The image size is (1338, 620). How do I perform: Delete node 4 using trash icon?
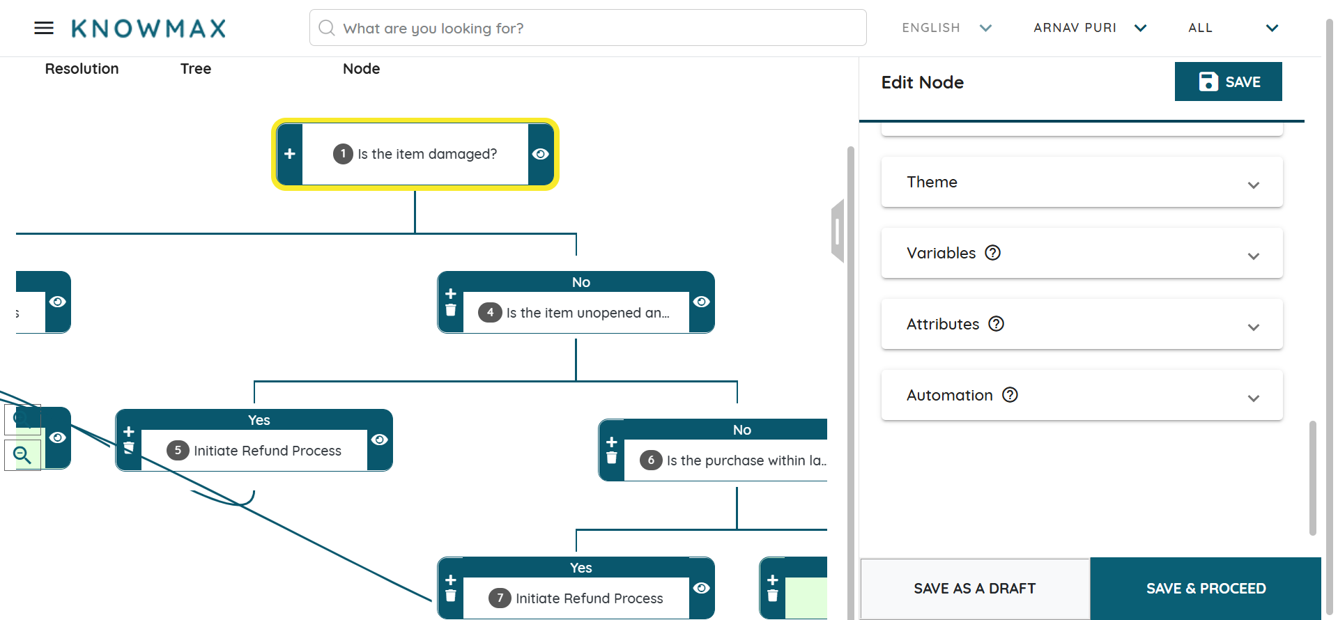coord(451,311)
